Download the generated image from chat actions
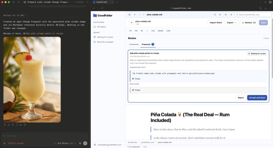 click(21, 125)
